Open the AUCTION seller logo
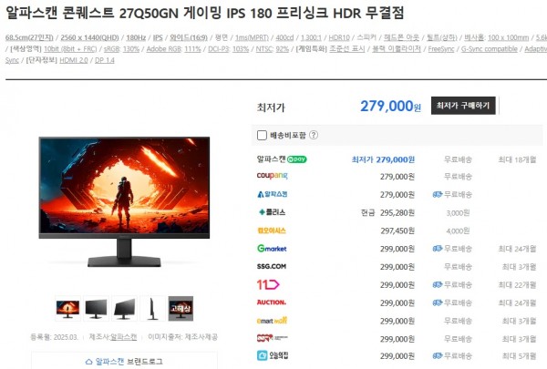 click(272, 302)
